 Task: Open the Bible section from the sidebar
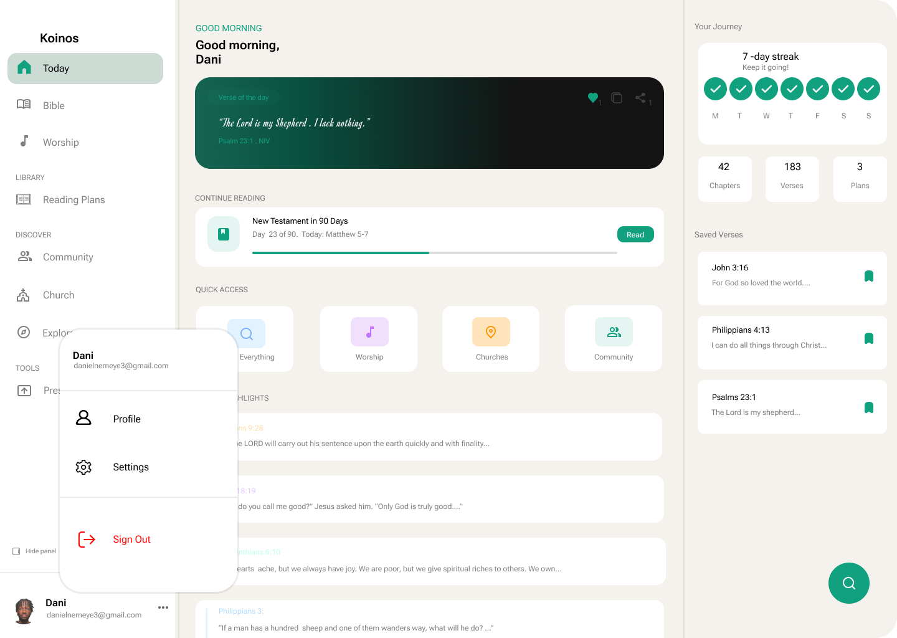click(53, 105)
